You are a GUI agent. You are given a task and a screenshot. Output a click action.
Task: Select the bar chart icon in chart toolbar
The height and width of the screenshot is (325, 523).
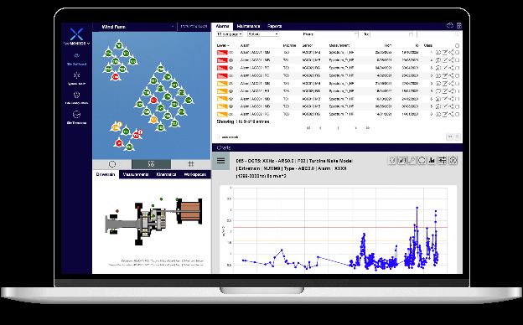[x=432, y=160]
